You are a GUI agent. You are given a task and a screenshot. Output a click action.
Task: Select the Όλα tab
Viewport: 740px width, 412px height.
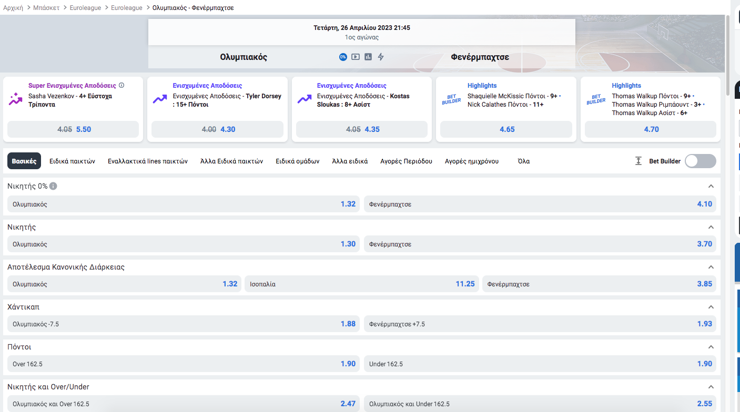(x=523, y=161)
